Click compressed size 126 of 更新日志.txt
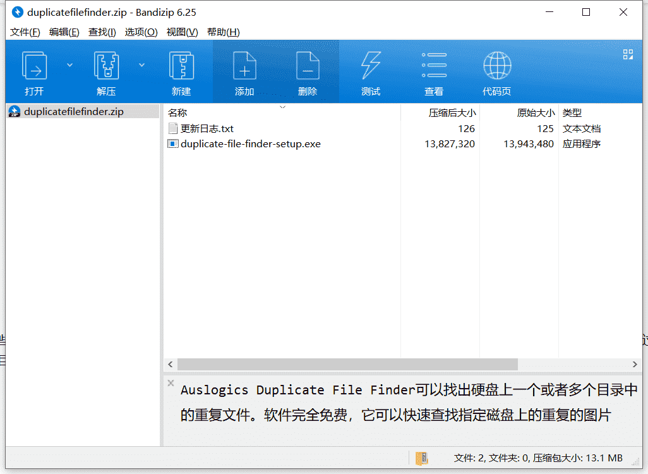The width and height of the screenshot is (648, 474). [466, 129]
